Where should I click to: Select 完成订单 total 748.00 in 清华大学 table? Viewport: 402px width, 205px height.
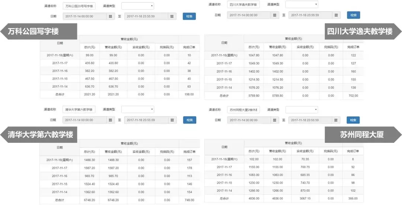pos(189,200)
